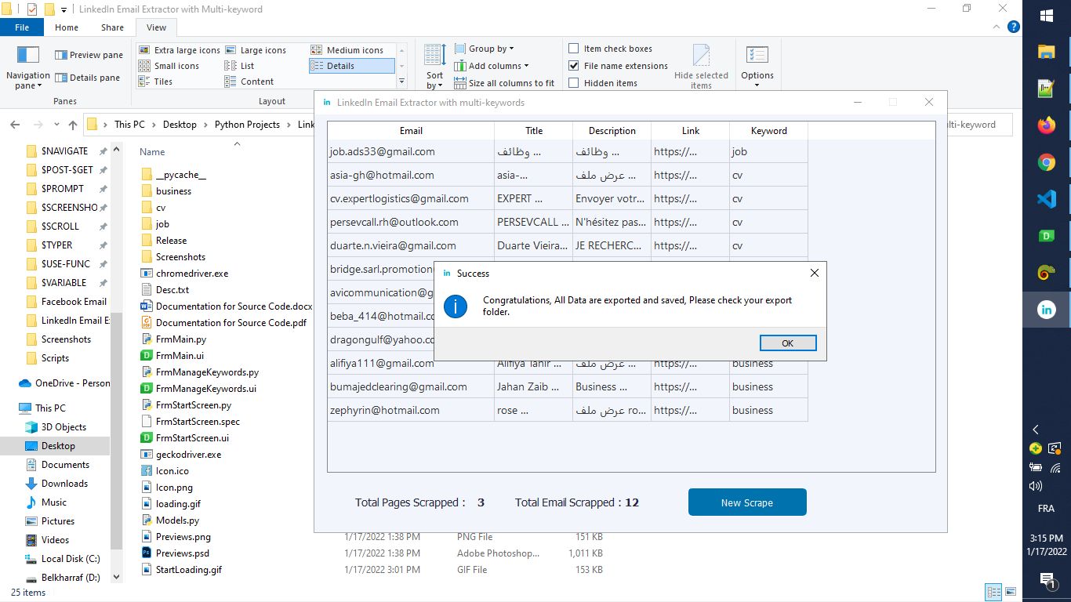Screen dimensions: 1071x602
Task: Choose Extra large icons layout
Action: (x=180, y=50)
